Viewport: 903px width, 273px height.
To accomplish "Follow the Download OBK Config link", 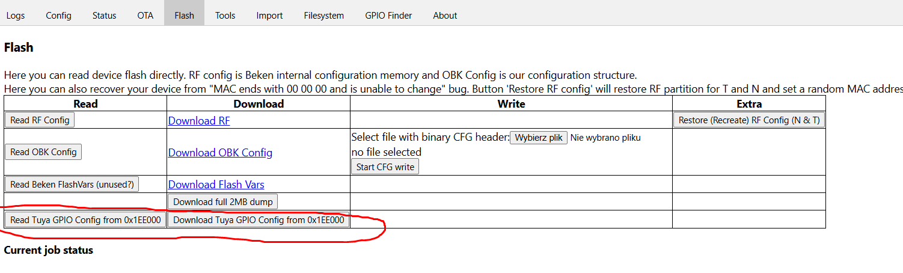I will [220, 152].
